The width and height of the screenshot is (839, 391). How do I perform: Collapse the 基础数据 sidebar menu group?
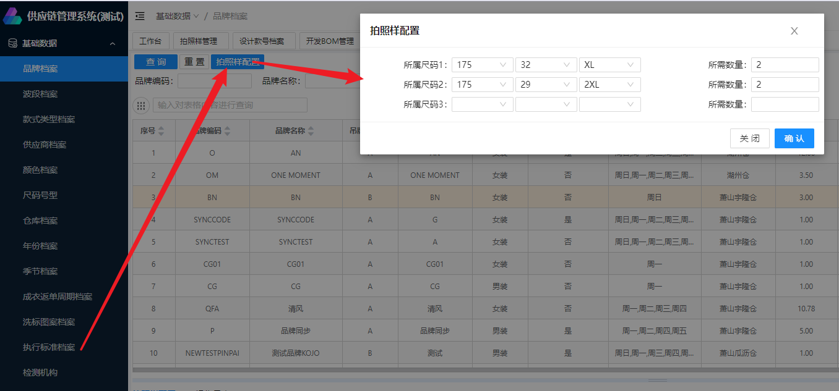coord(112,43)
